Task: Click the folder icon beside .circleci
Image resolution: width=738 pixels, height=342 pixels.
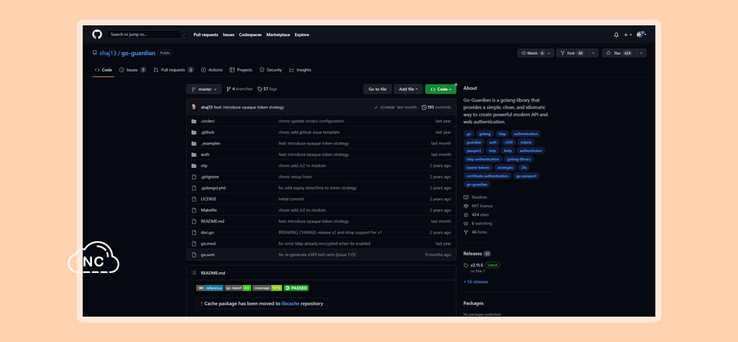Action: (194, 121)
